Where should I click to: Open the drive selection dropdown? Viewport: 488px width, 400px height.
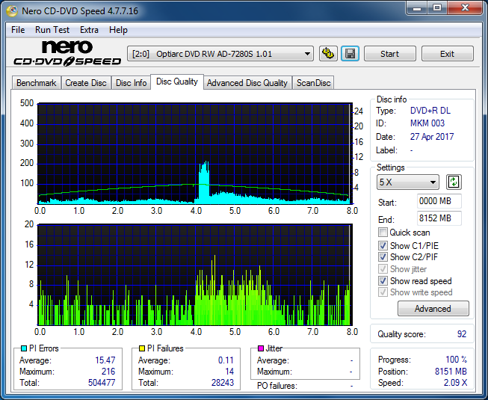click(220, 54)
